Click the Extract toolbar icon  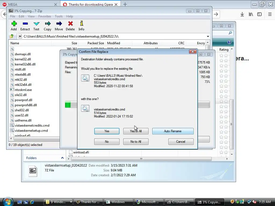pos(25,24)
